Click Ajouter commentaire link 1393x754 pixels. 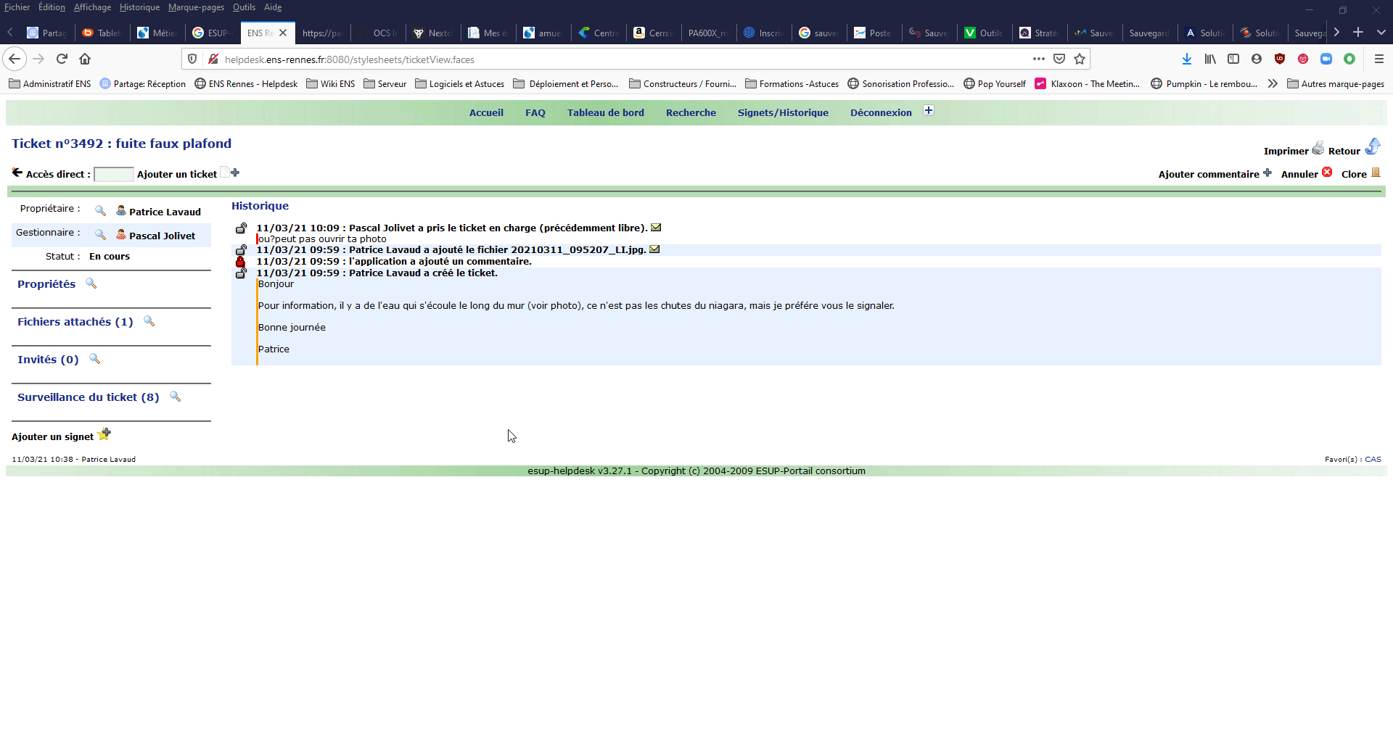point(1209,174)
